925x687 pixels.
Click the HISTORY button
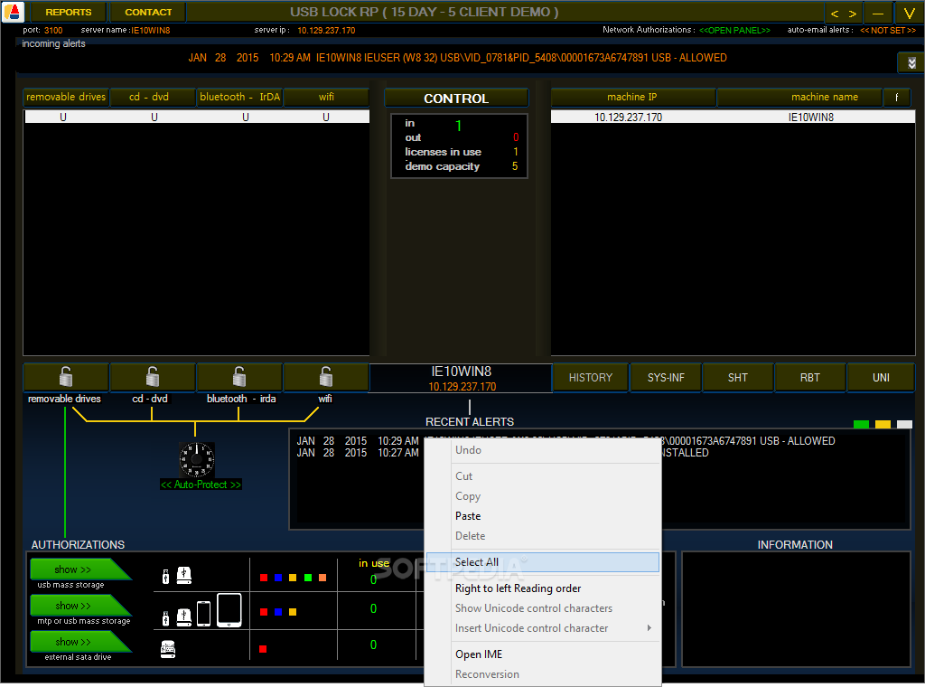pyautogui.click(x=591, y=378)
